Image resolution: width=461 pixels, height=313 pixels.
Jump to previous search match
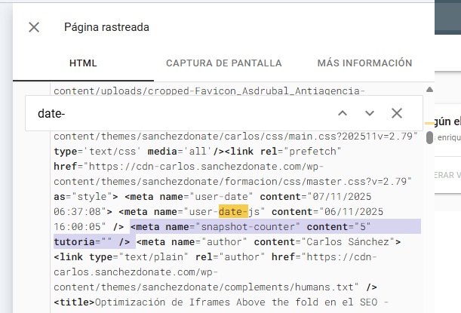coord(342,113)
